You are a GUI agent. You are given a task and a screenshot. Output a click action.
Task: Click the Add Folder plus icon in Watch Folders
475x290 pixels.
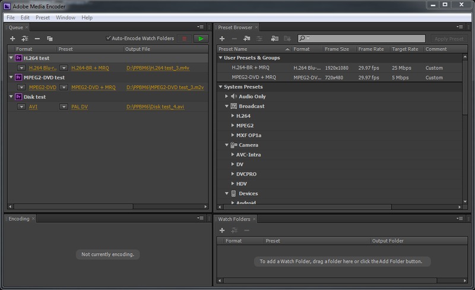tap(221, 230)
